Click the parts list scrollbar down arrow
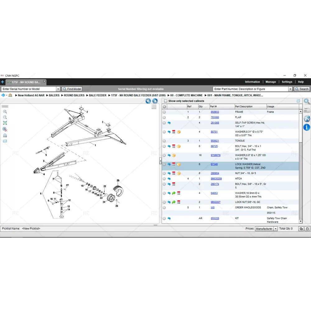This screenshot has height=311, width=311. tap(300, 221)
